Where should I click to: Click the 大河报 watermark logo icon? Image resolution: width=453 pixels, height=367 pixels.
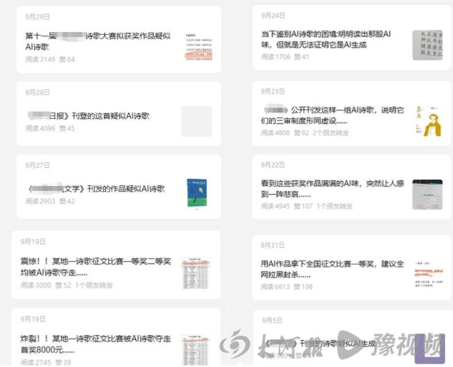point(234,344)
